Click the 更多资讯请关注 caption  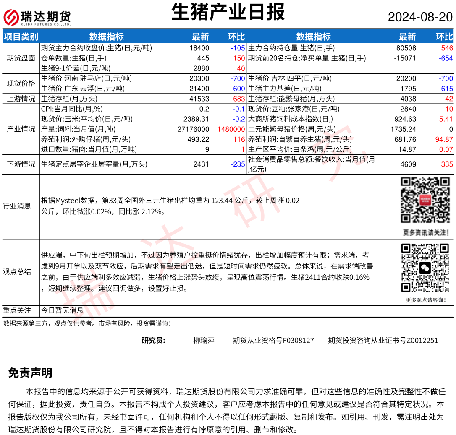425,232
